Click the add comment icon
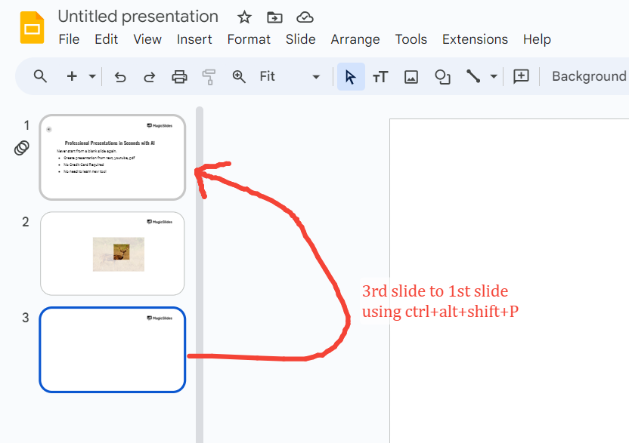The image size is (629, 443). (x=521, y=76)
